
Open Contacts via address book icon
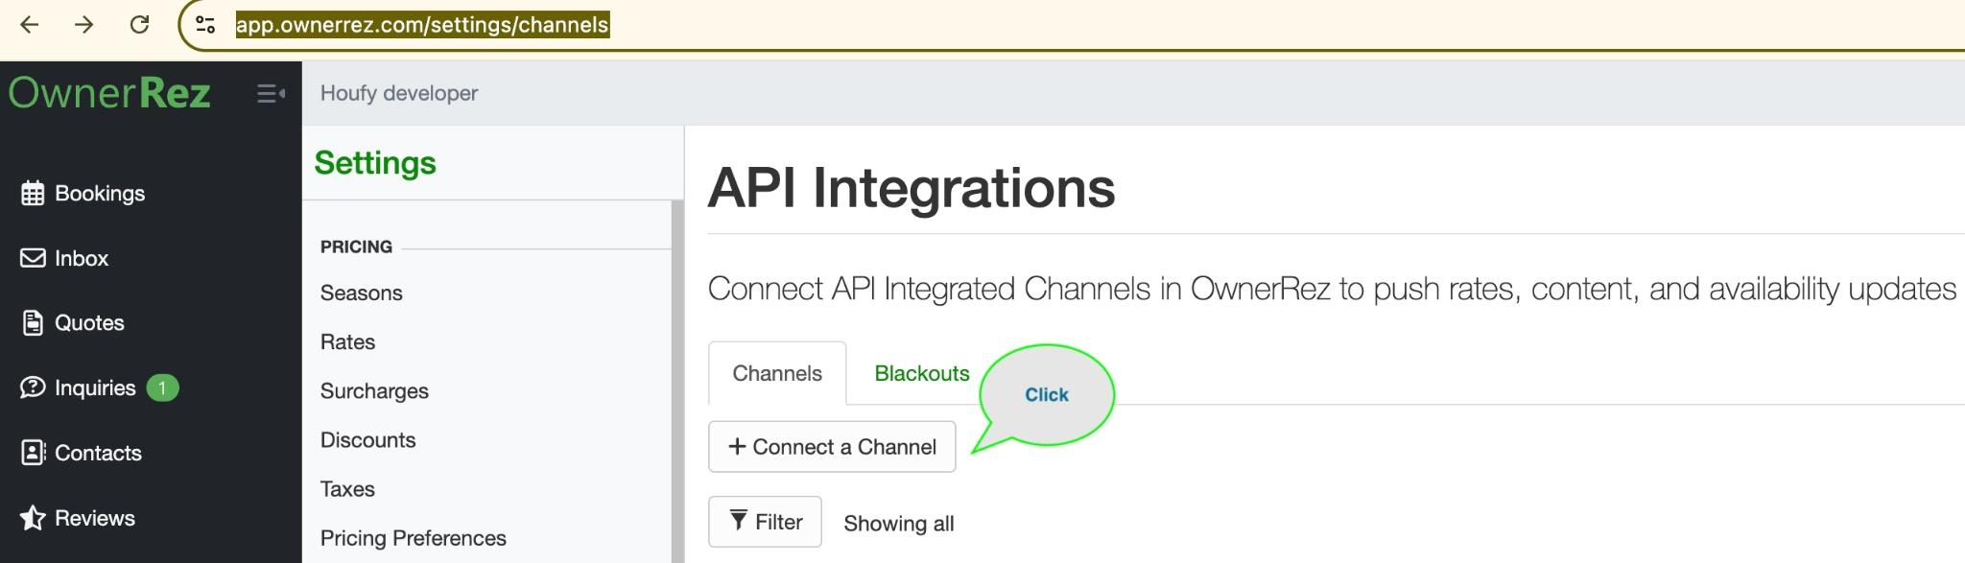33,453
